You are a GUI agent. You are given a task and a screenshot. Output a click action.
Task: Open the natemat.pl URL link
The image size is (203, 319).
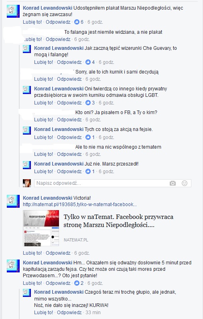[80, 204]
